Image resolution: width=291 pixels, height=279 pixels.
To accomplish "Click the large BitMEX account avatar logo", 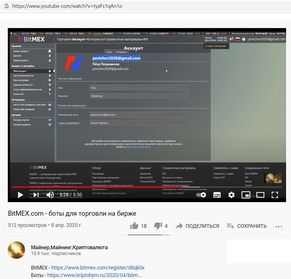I will 74,63.
